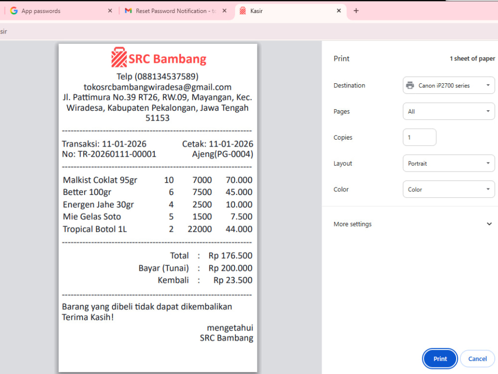Expand More settings section

412,224
